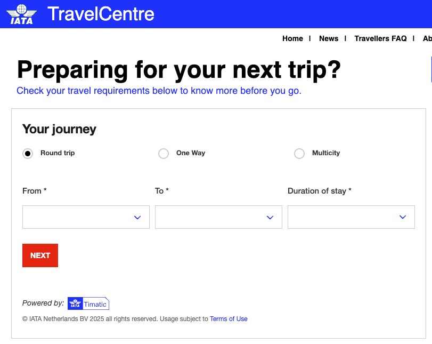
Task: Select the Round trip radio button
Action: click(x=28, y=154)
